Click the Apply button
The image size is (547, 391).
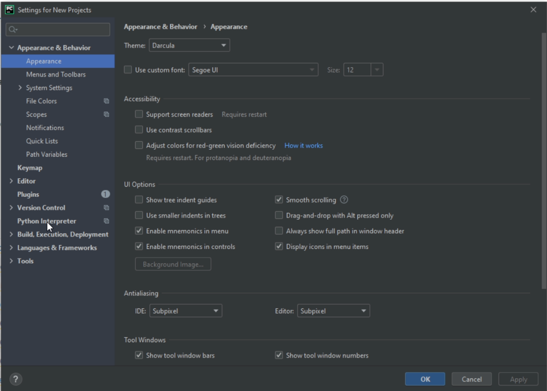coord(518,379)
